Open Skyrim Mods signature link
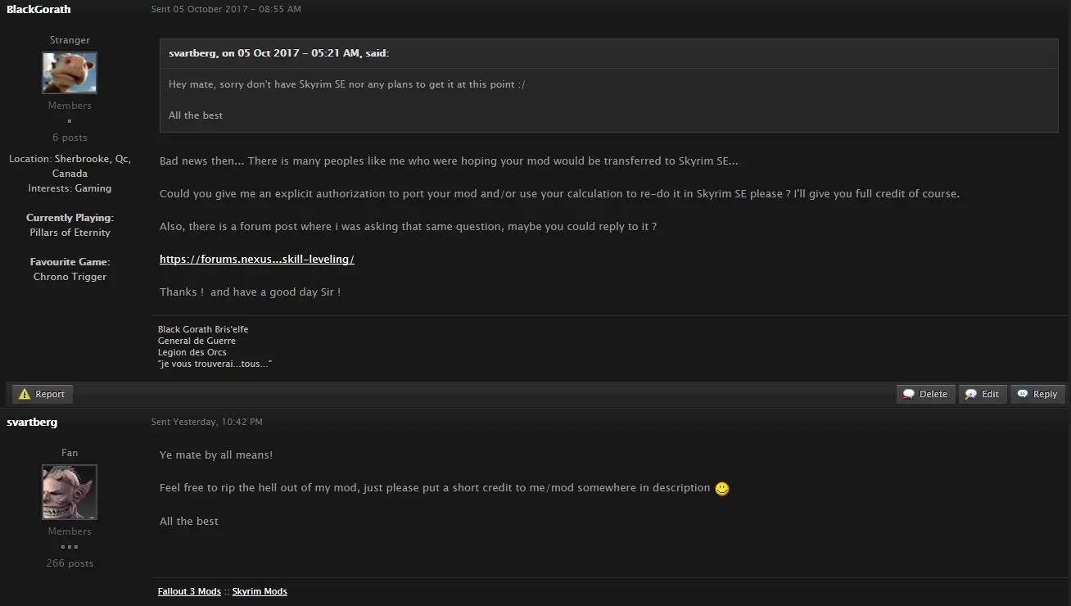This screenshot has height=606, width=1071. coord(260,591)
